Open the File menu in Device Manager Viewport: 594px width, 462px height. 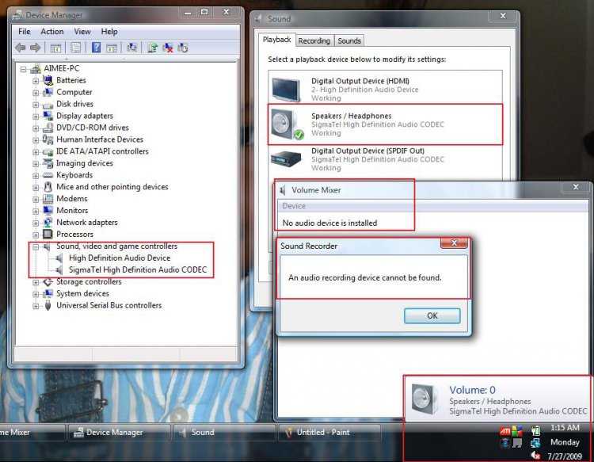tap(25, 32)
